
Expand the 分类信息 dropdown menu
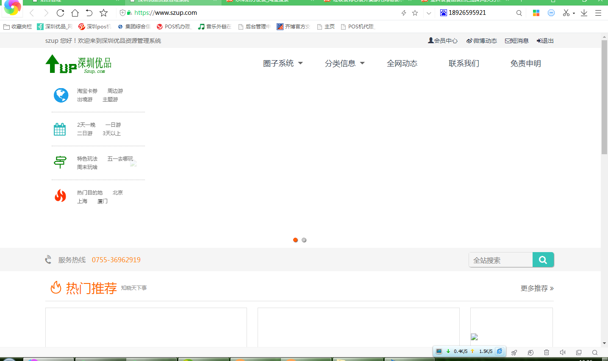point(344,64)
